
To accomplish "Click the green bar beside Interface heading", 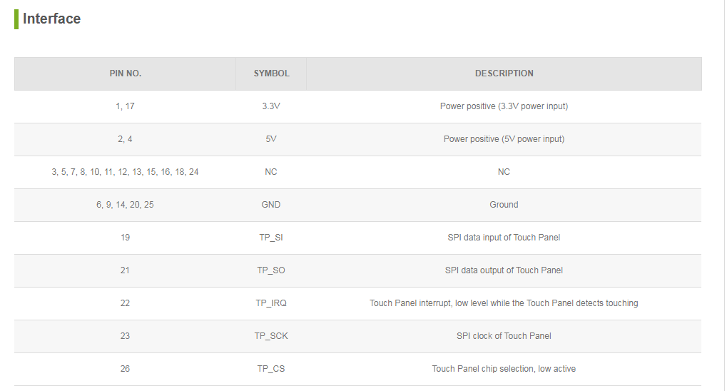I will coord(16,19).
